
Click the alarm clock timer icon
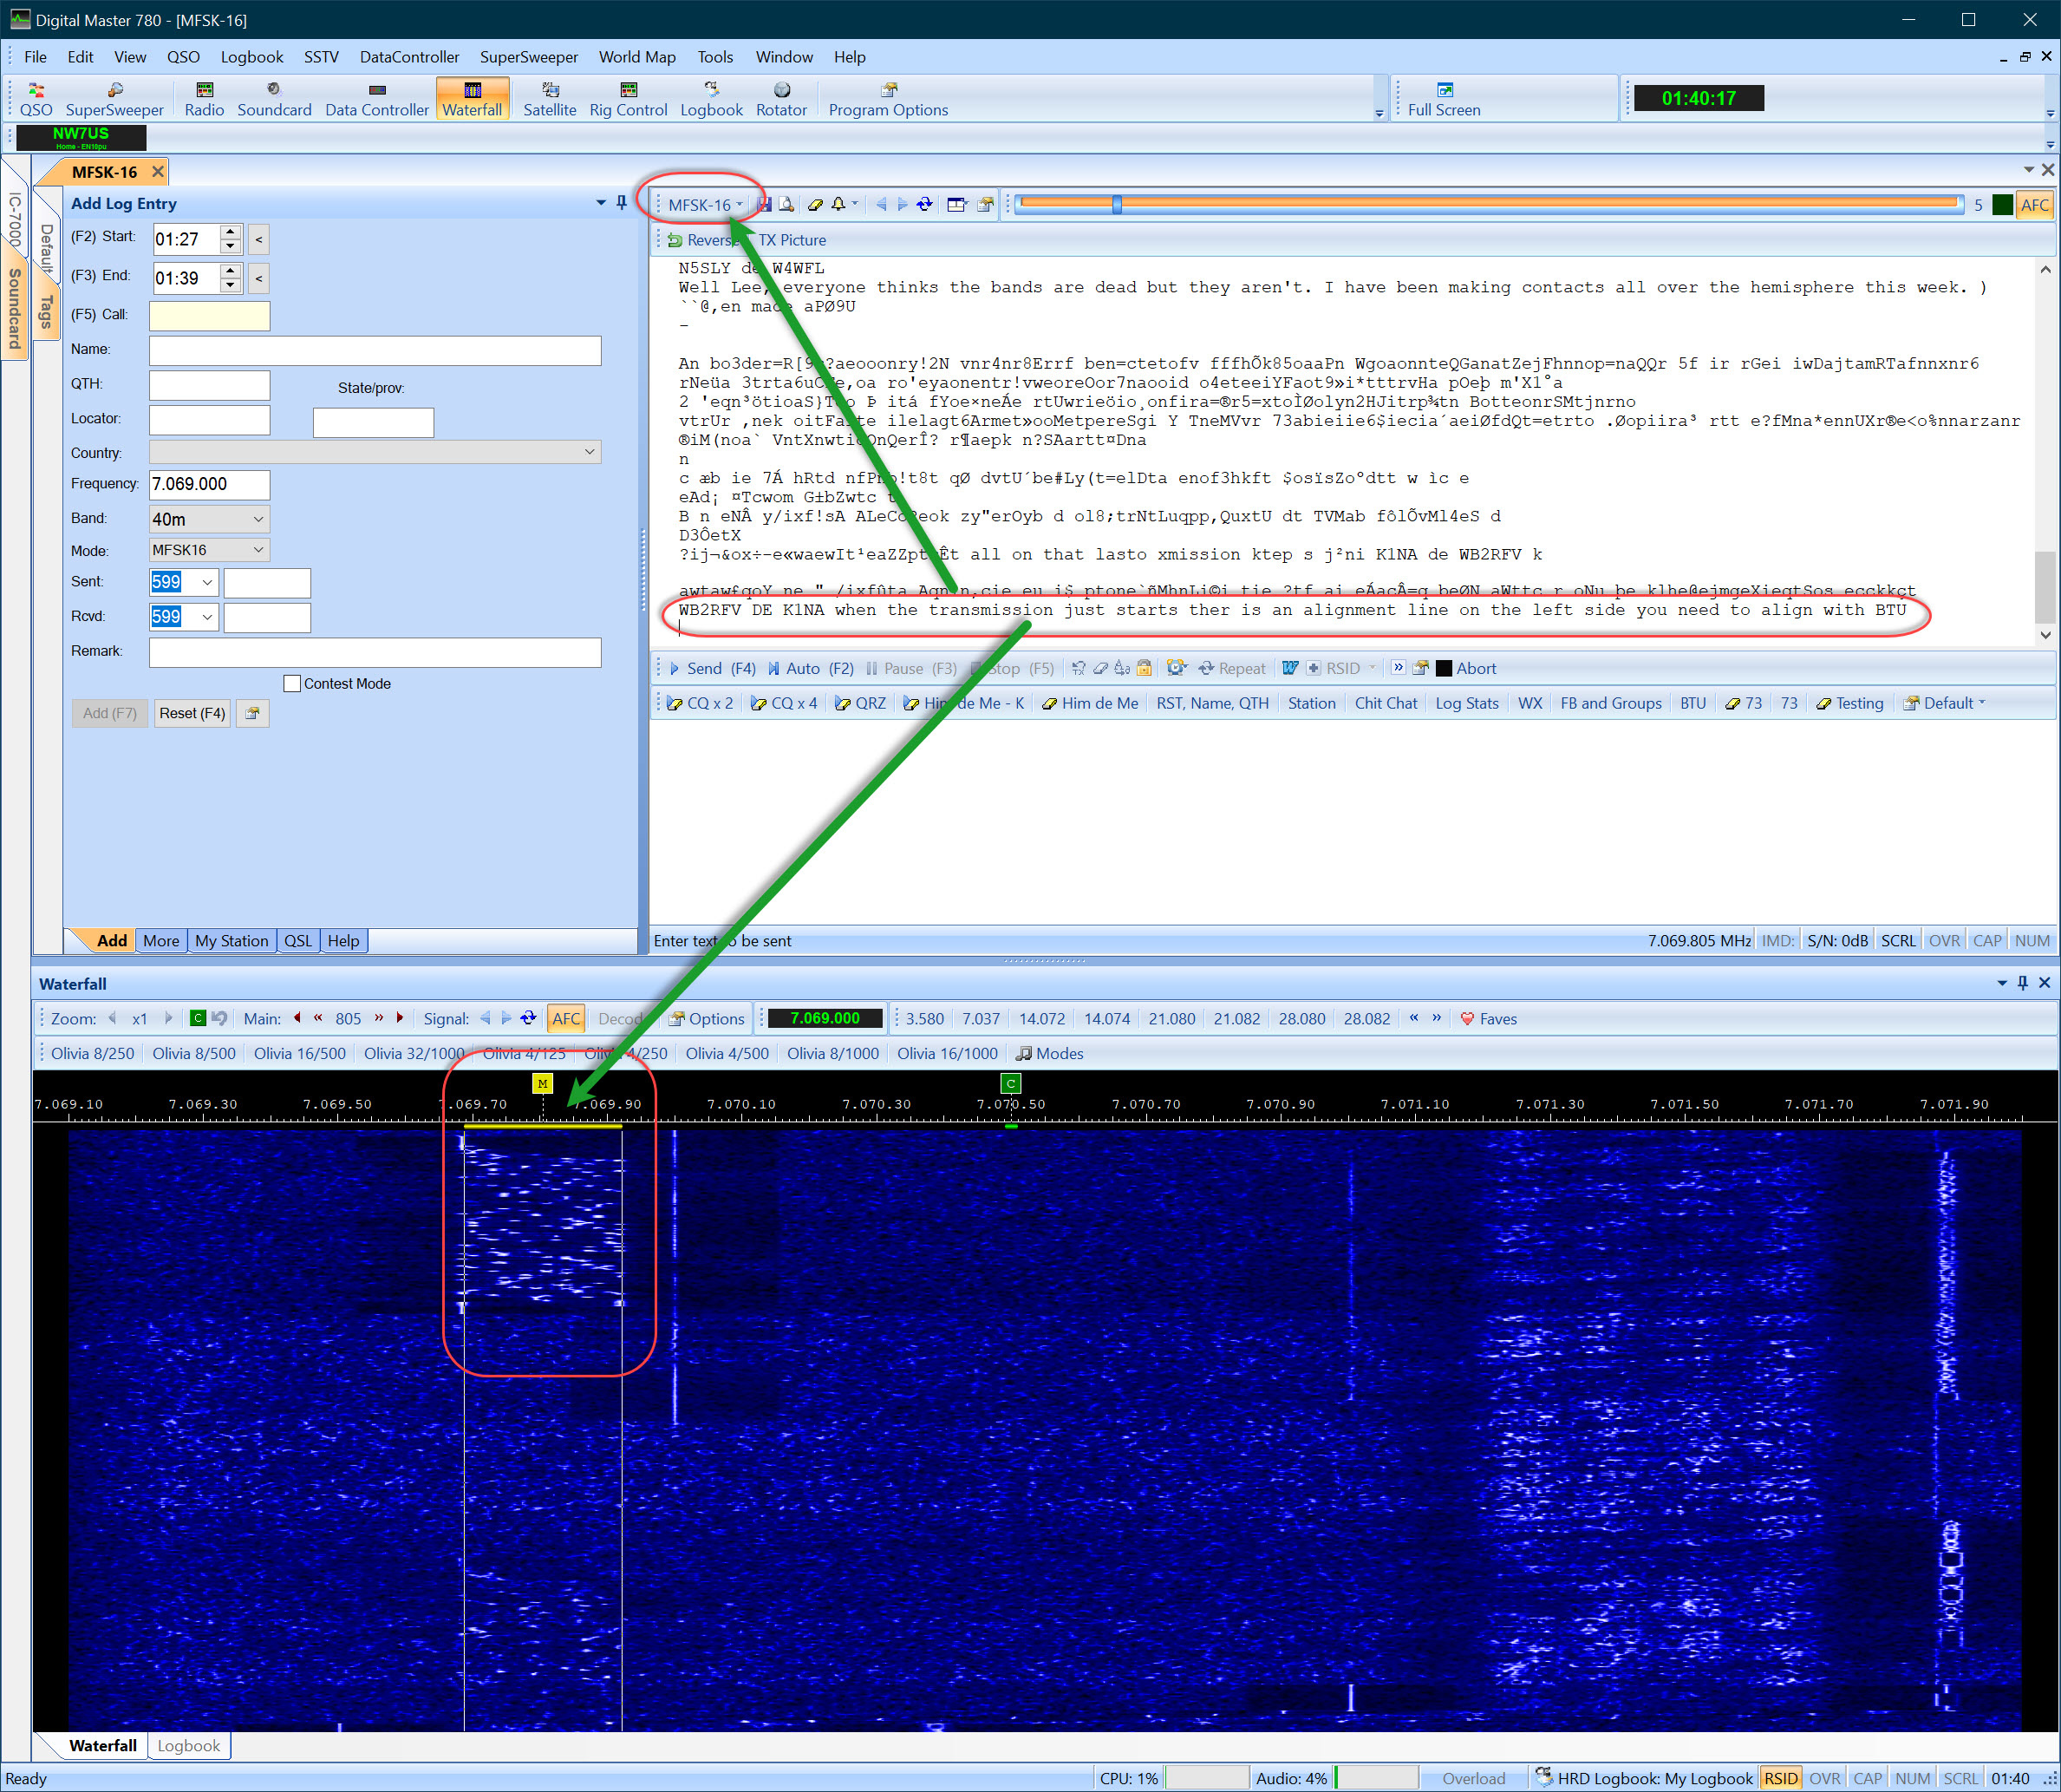click(1177, 669)
